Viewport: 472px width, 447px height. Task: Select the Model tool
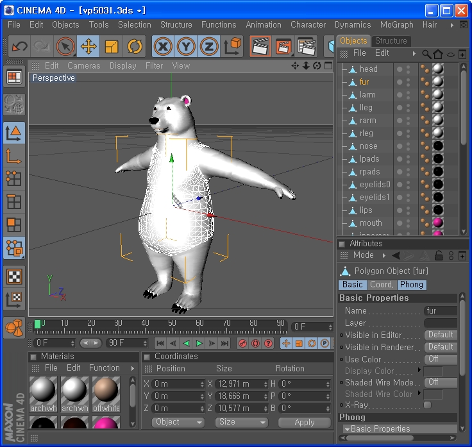click(x=14, y=133)
